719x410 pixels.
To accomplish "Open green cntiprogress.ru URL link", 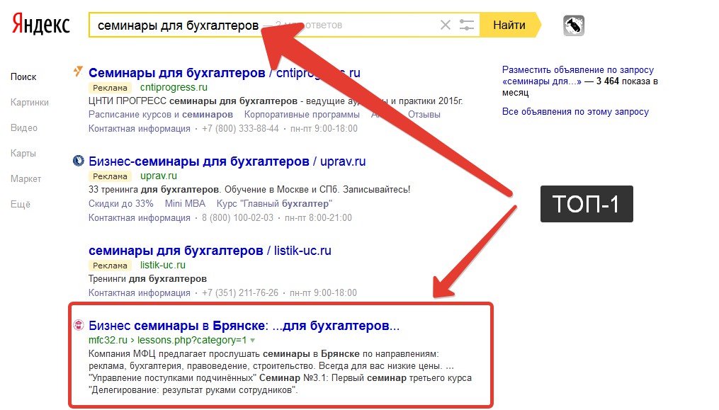I will (x=174, y=87).
